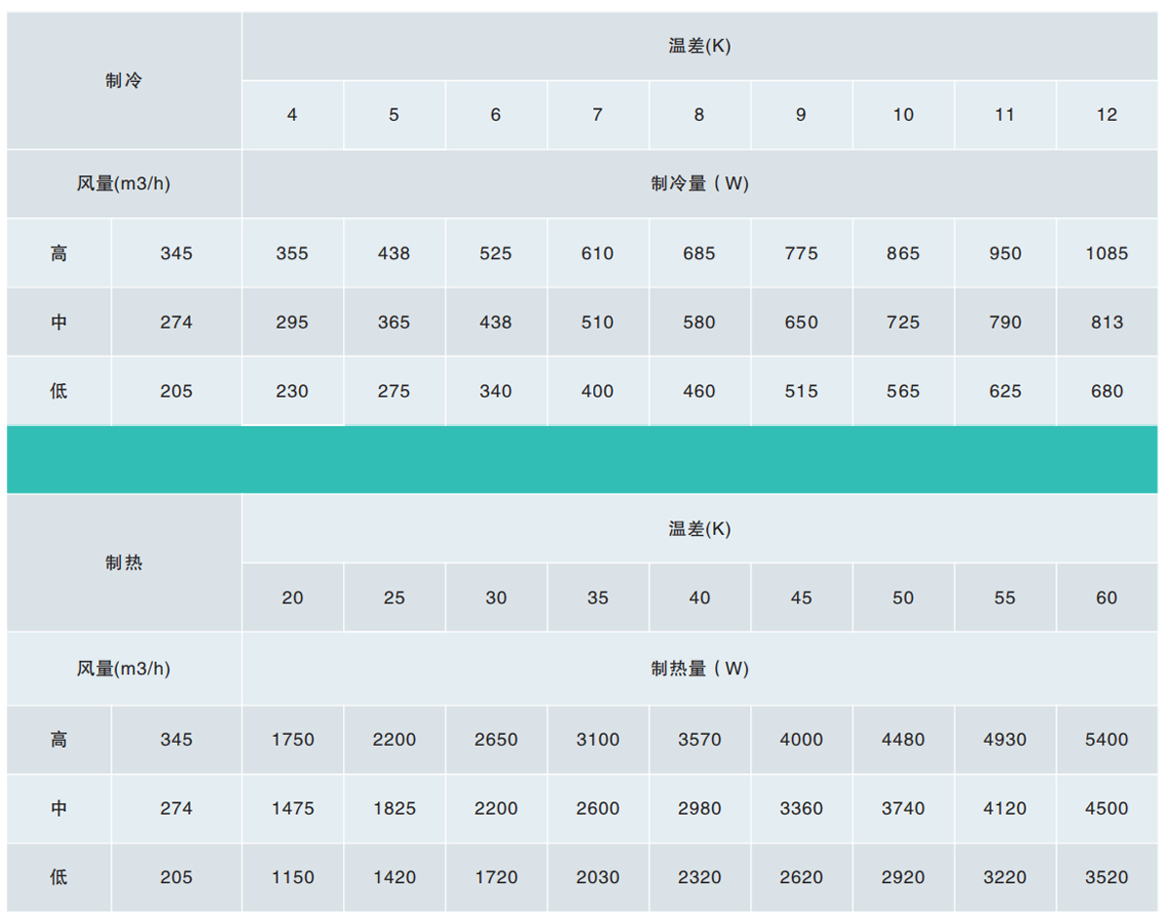Click the cell showing 1475
1169x923 pixels.
point(292,808)
